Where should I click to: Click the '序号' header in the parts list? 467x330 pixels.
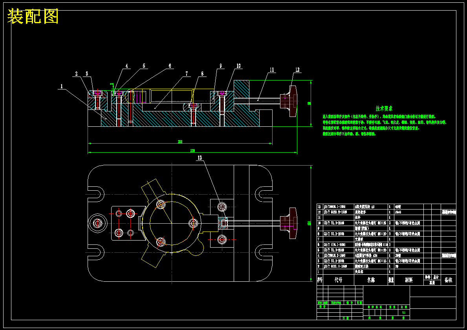[x=320, y=280]
